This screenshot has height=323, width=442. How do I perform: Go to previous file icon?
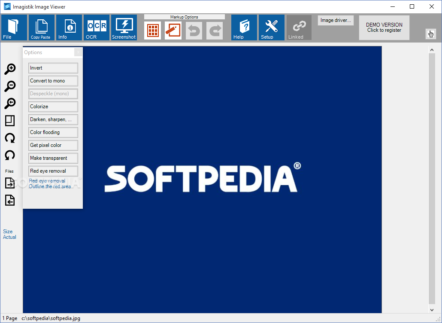pyautogui.click(x=10, y=200)
